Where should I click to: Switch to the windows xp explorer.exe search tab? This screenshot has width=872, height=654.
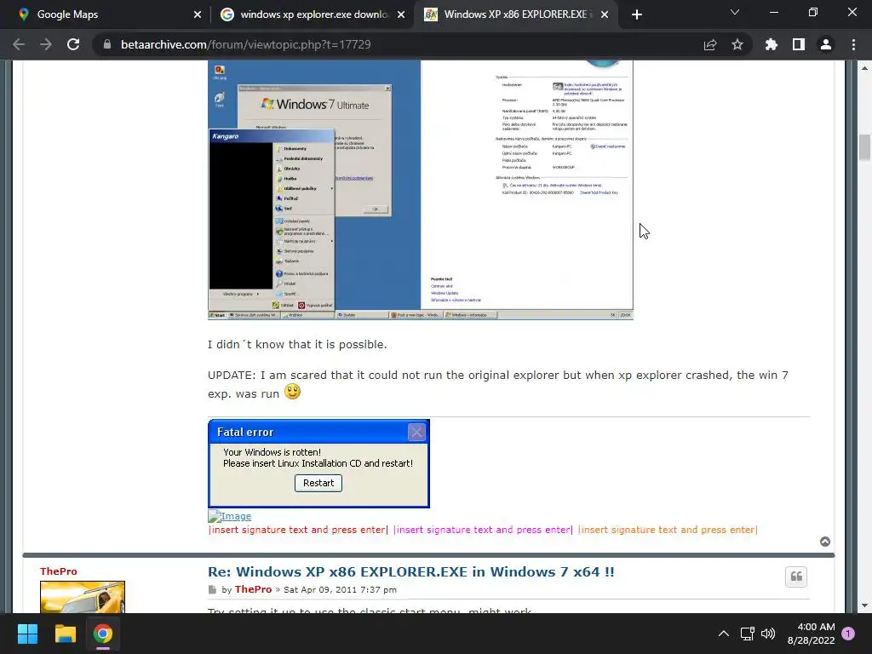(x=312, y=14)
